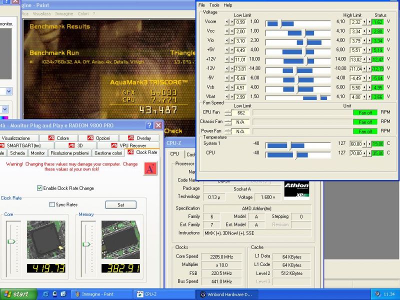Image resolution: width=400 pixels, height=300 pixels.
Task: Click the Core clock slider handle
Action: click(x=11, y=241)
